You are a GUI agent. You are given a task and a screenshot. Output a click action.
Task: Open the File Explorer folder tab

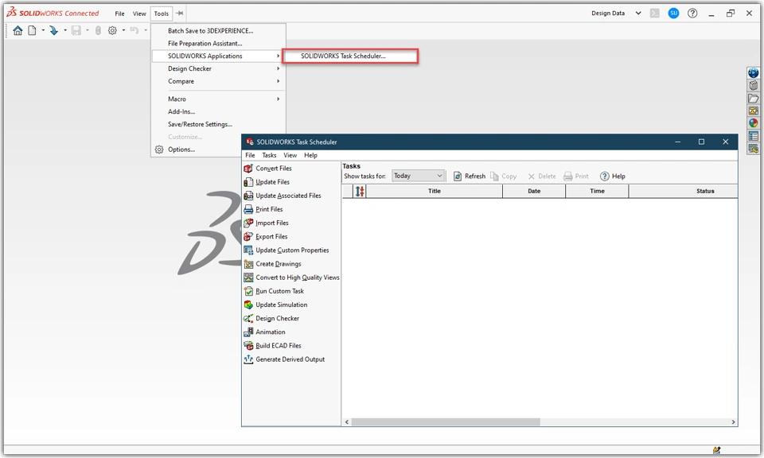click(754, 99)
